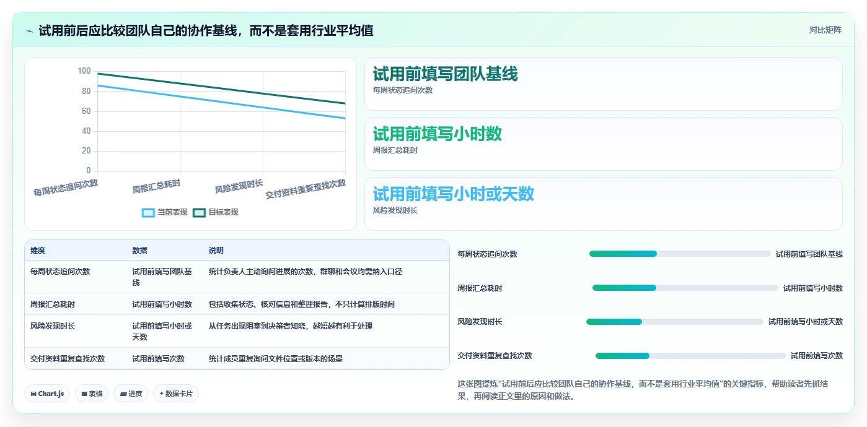Toggle the 当前表现 legend swatch

click(x=148, y=212)
